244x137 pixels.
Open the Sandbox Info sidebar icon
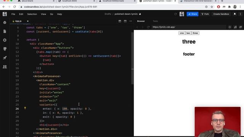pos(5,22)
